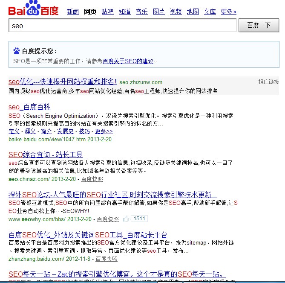Open the 发展史 sub-link

65,131
